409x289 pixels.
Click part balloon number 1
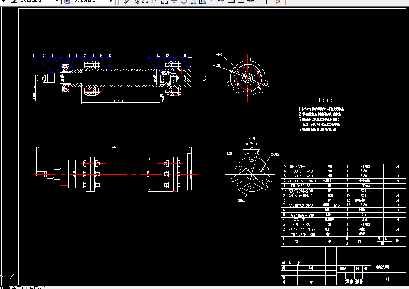[33, 56]
